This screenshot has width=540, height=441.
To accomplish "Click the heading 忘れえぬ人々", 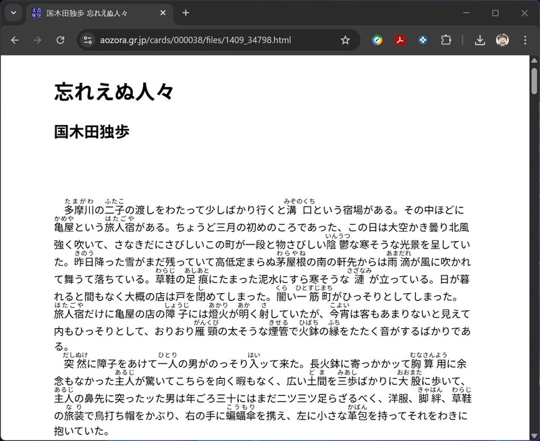I will point(113,92).
